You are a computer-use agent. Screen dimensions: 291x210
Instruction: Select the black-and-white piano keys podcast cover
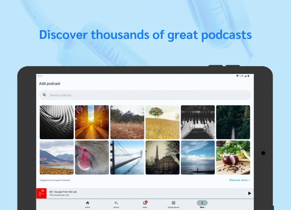click(x=198, y=122)
